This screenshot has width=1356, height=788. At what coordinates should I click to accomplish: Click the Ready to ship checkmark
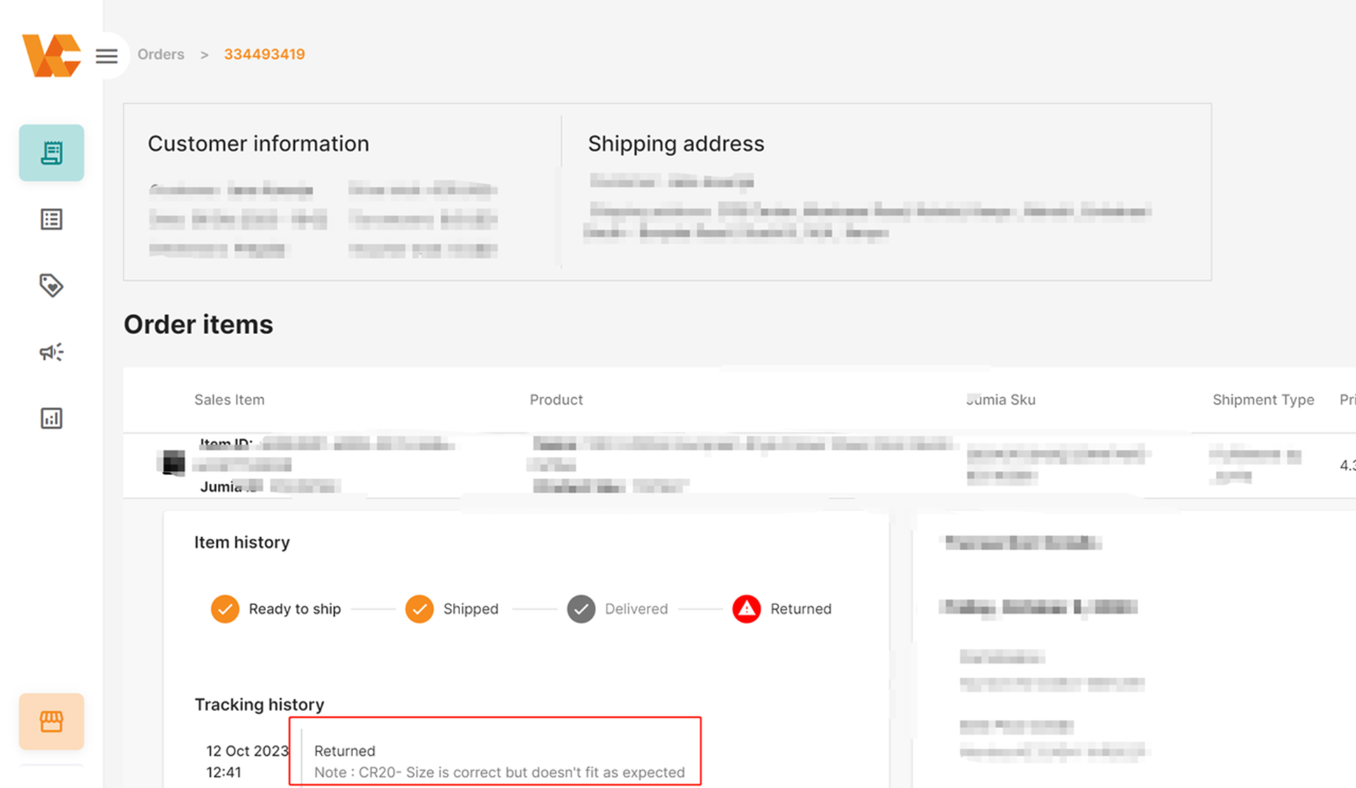(x=225, y=609)
